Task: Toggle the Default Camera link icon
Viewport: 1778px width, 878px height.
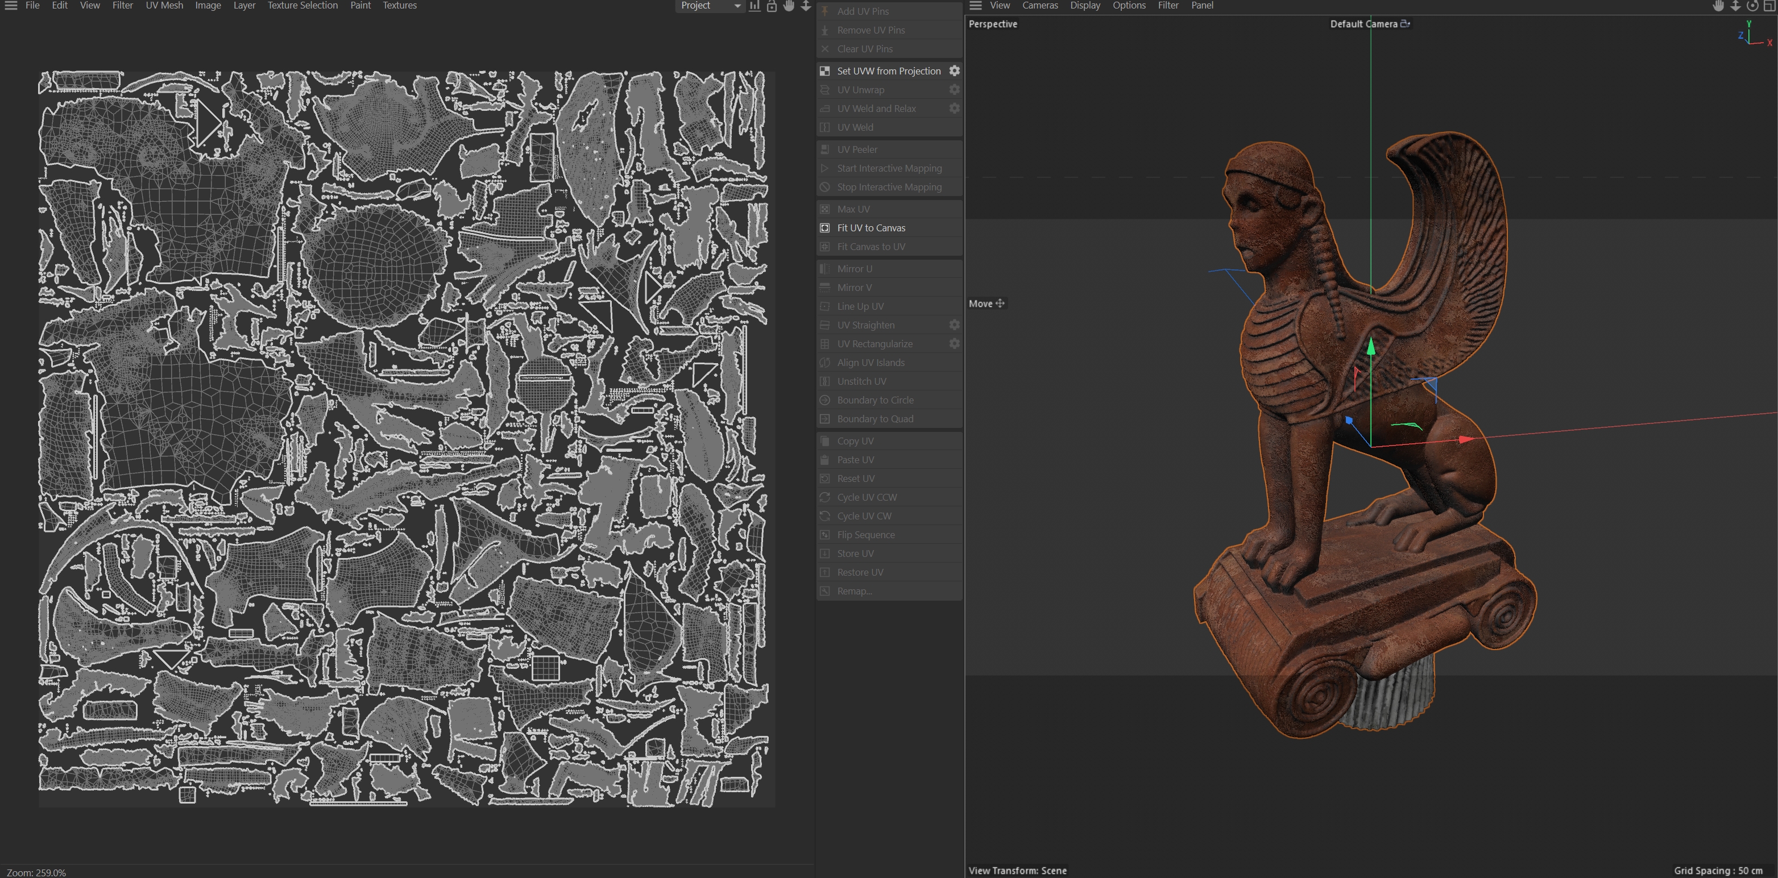Action: pos(1404,23)
